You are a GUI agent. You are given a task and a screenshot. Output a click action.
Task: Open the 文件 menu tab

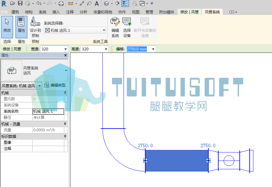[4, 12]
